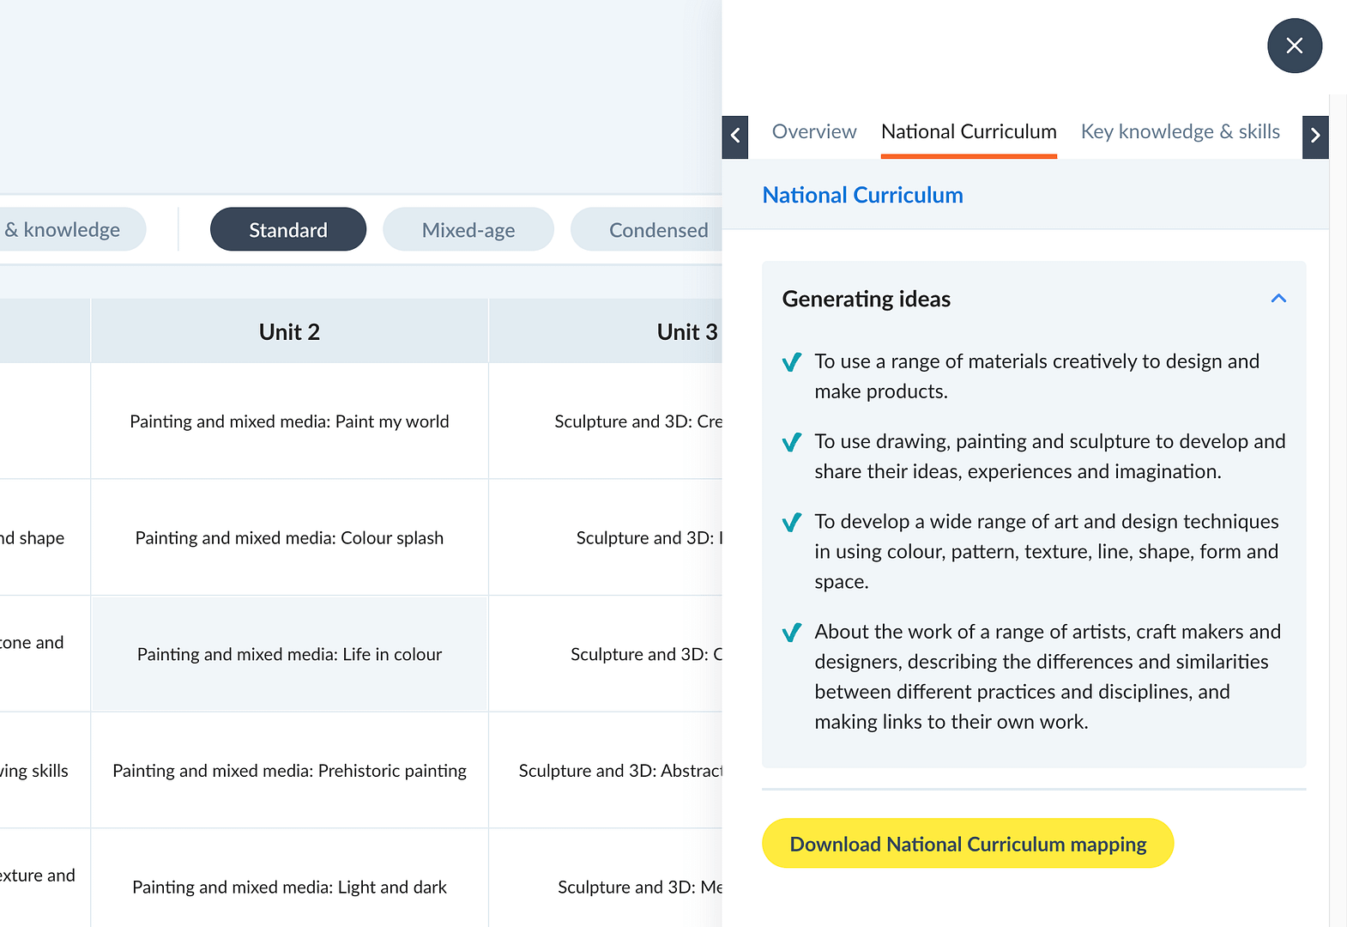Open the Key knowledge & skills tab
1347x927 pixels.
tap(1181, 131)
